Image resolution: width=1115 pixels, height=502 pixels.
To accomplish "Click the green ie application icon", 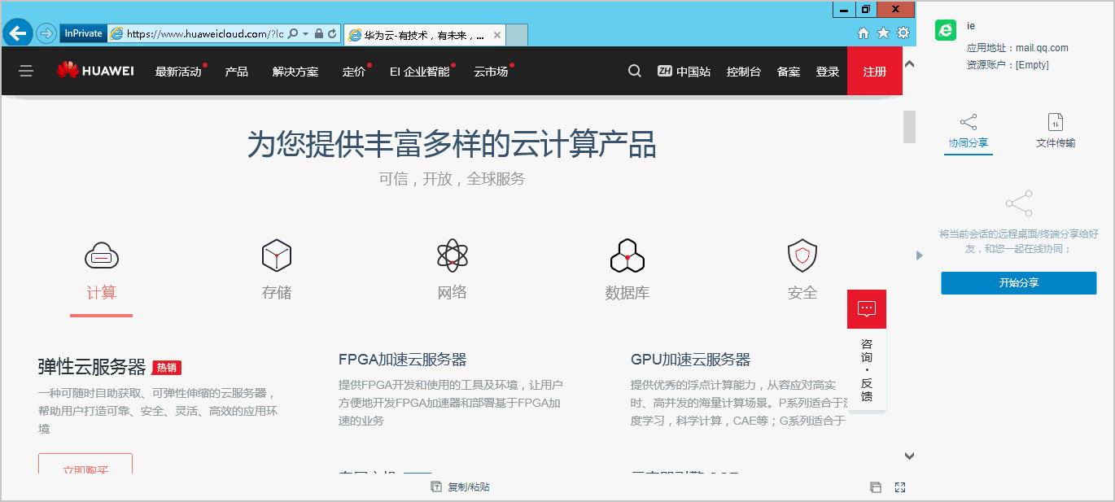I will tap(945, 30).
